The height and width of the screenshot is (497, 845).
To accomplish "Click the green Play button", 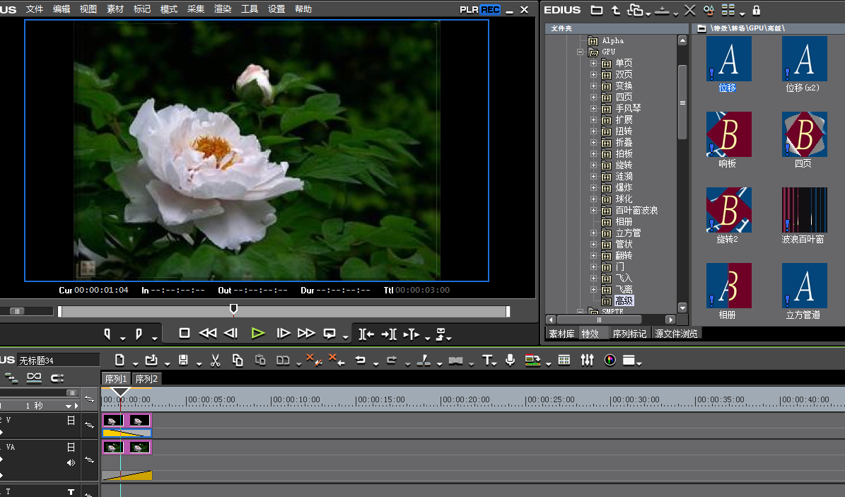I will tap(258, 333).
